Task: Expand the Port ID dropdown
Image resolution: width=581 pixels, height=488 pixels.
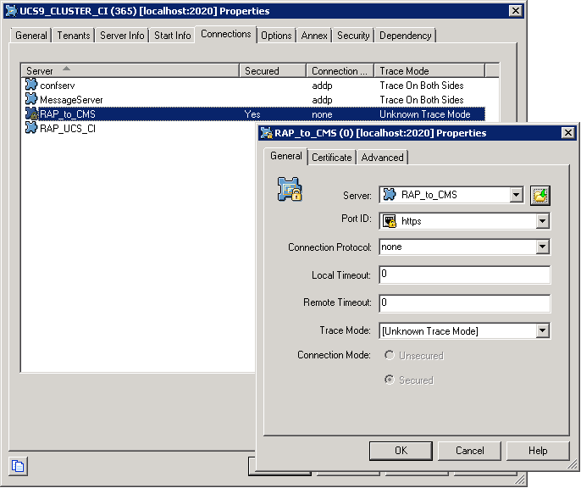Action: [x=543, y=221]
